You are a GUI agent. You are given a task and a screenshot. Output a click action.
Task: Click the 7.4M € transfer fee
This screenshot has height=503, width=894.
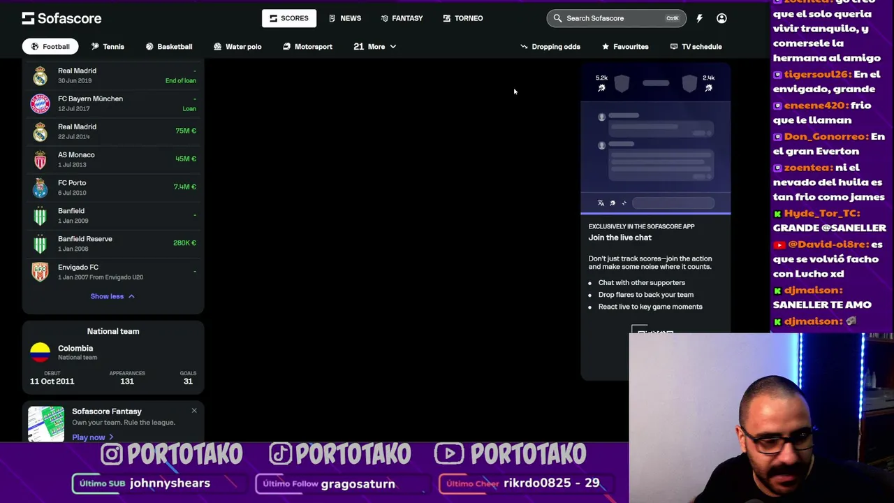tap(185, 187)
